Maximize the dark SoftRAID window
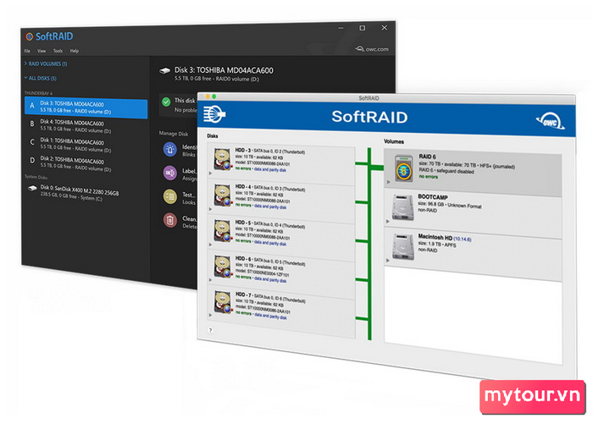This screenshot has width=593, height=424. 363,28
